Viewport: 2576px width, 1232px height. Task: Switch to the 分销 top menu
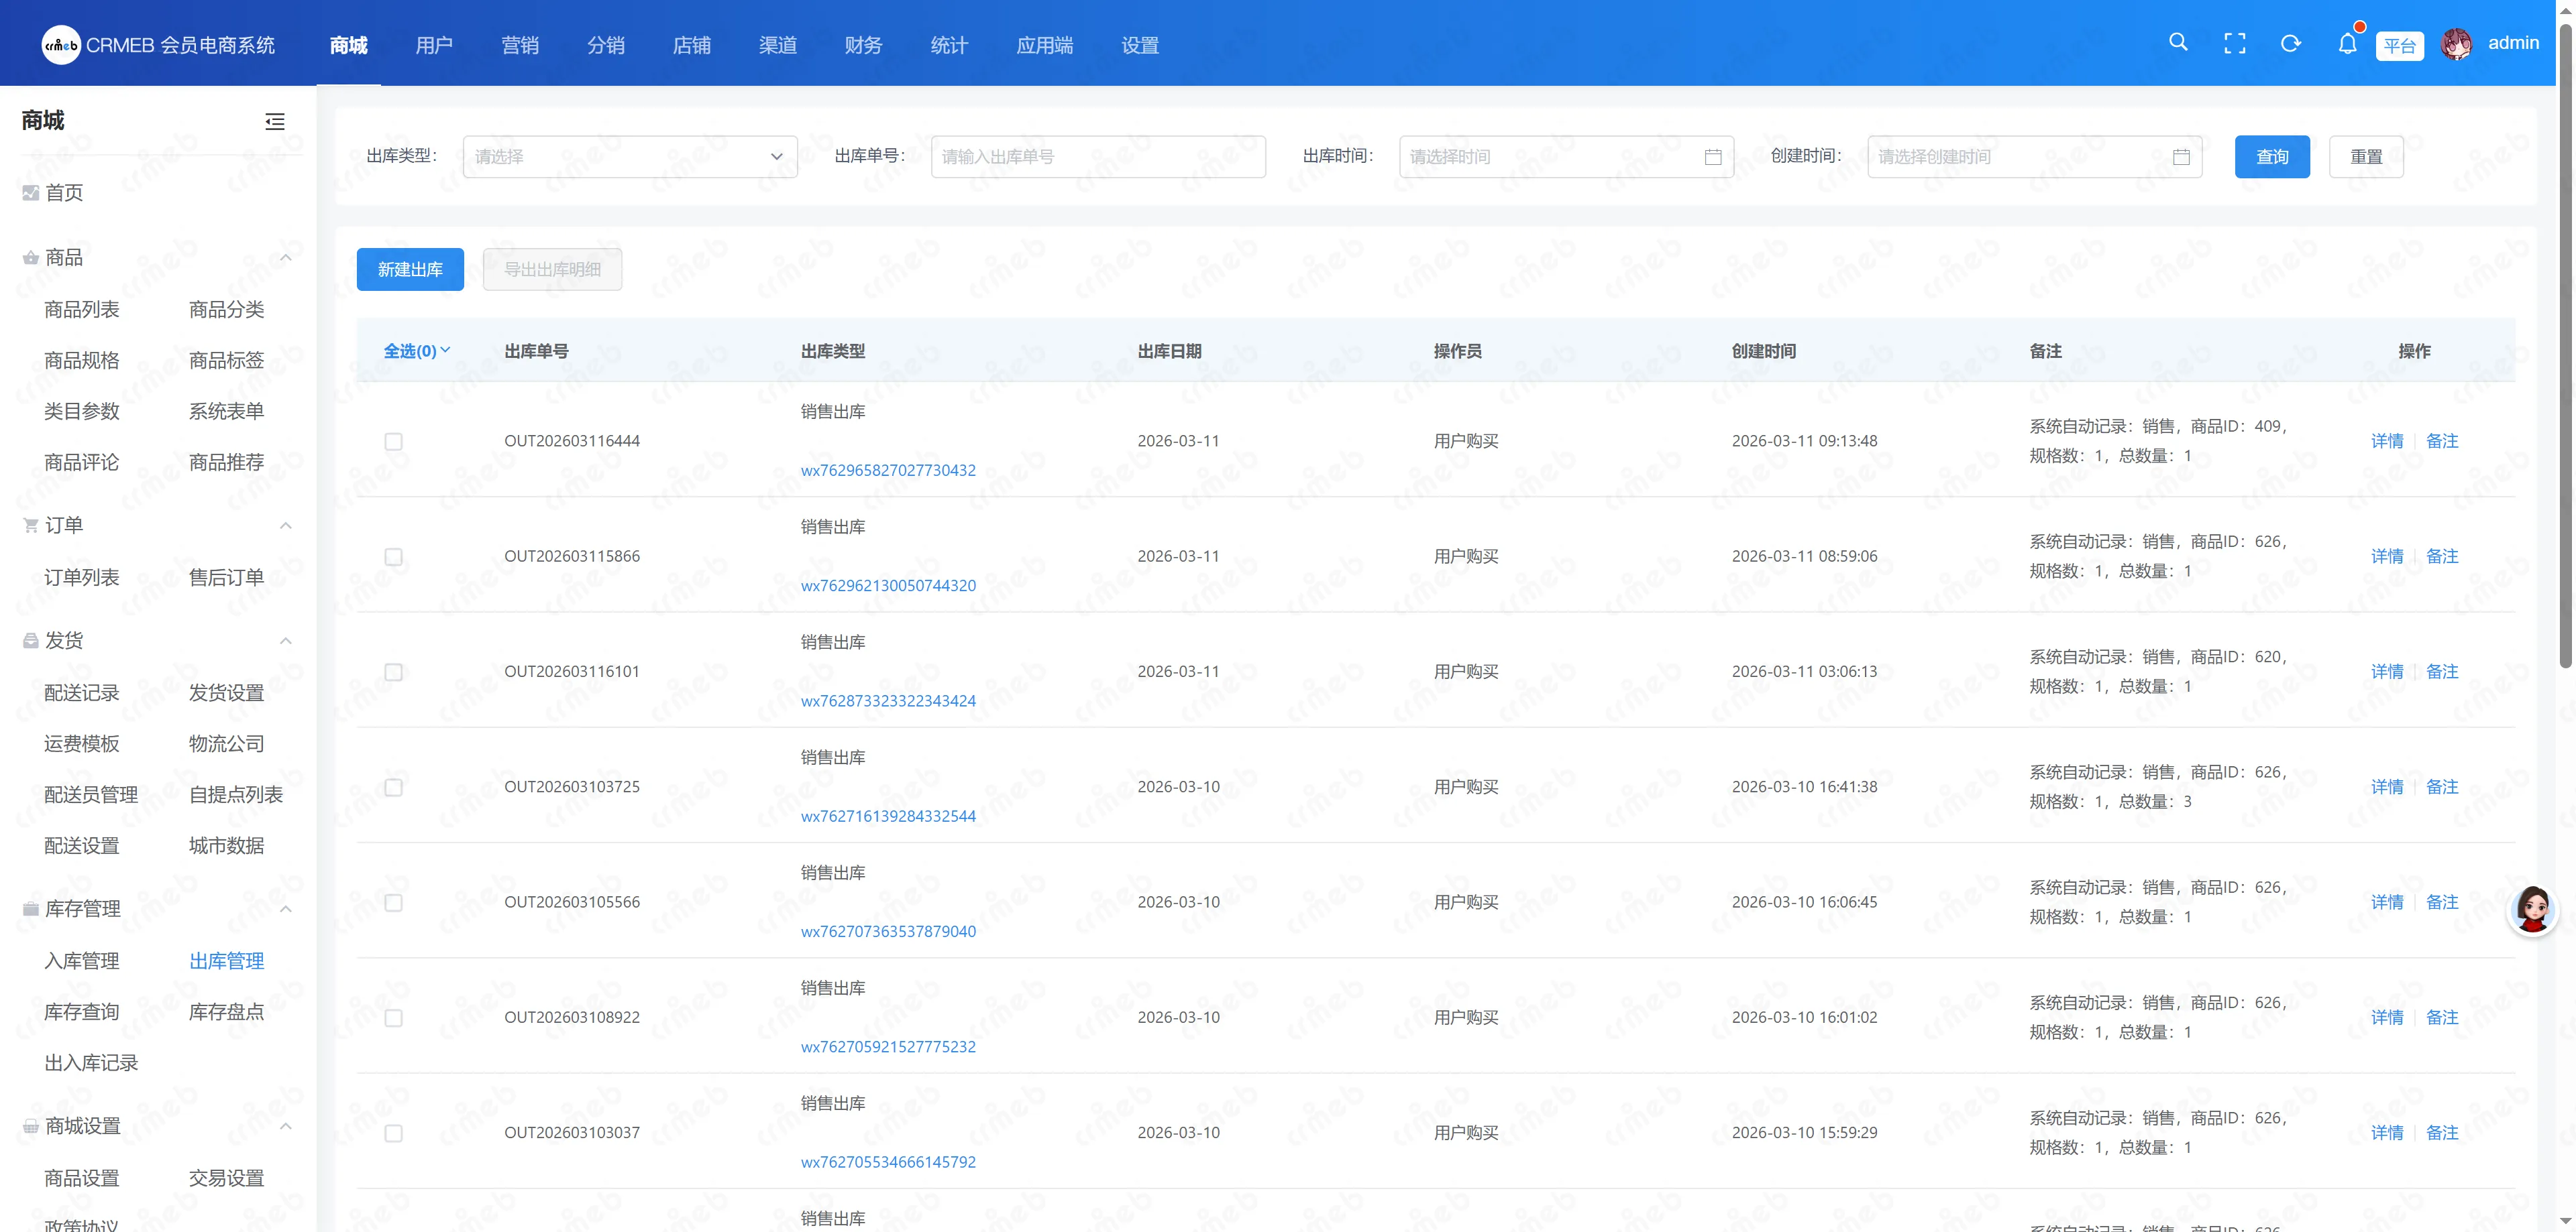point(606,45)
